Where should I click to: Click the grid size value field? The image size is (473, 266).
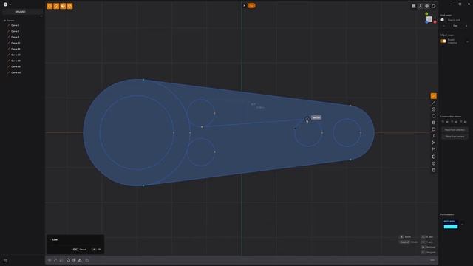455,26
